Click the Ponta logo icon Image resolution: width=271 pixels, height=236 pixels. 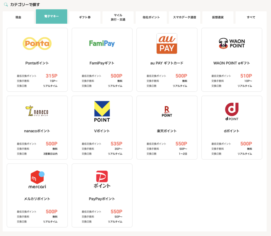click(x=37, y=44)
